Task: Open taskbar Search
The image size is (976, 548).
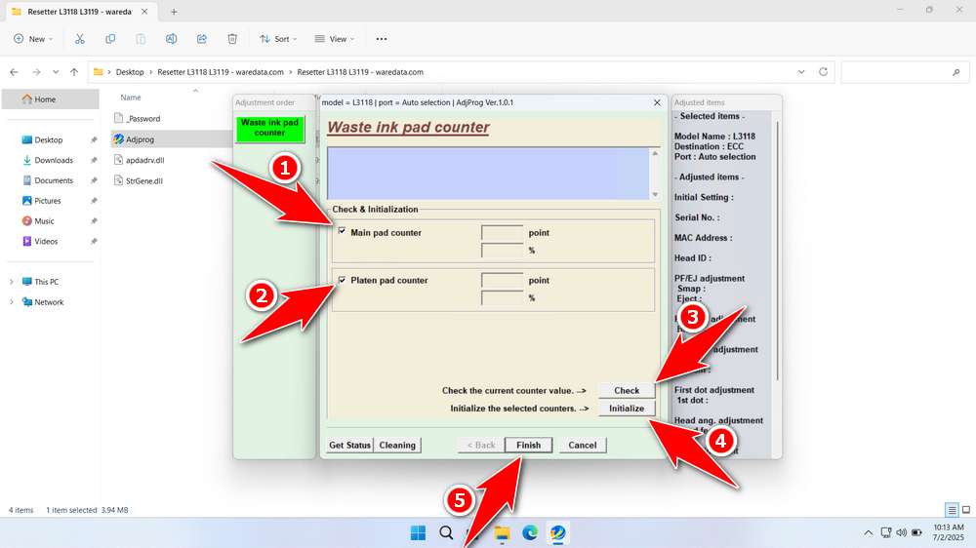Action: [446, 532]
